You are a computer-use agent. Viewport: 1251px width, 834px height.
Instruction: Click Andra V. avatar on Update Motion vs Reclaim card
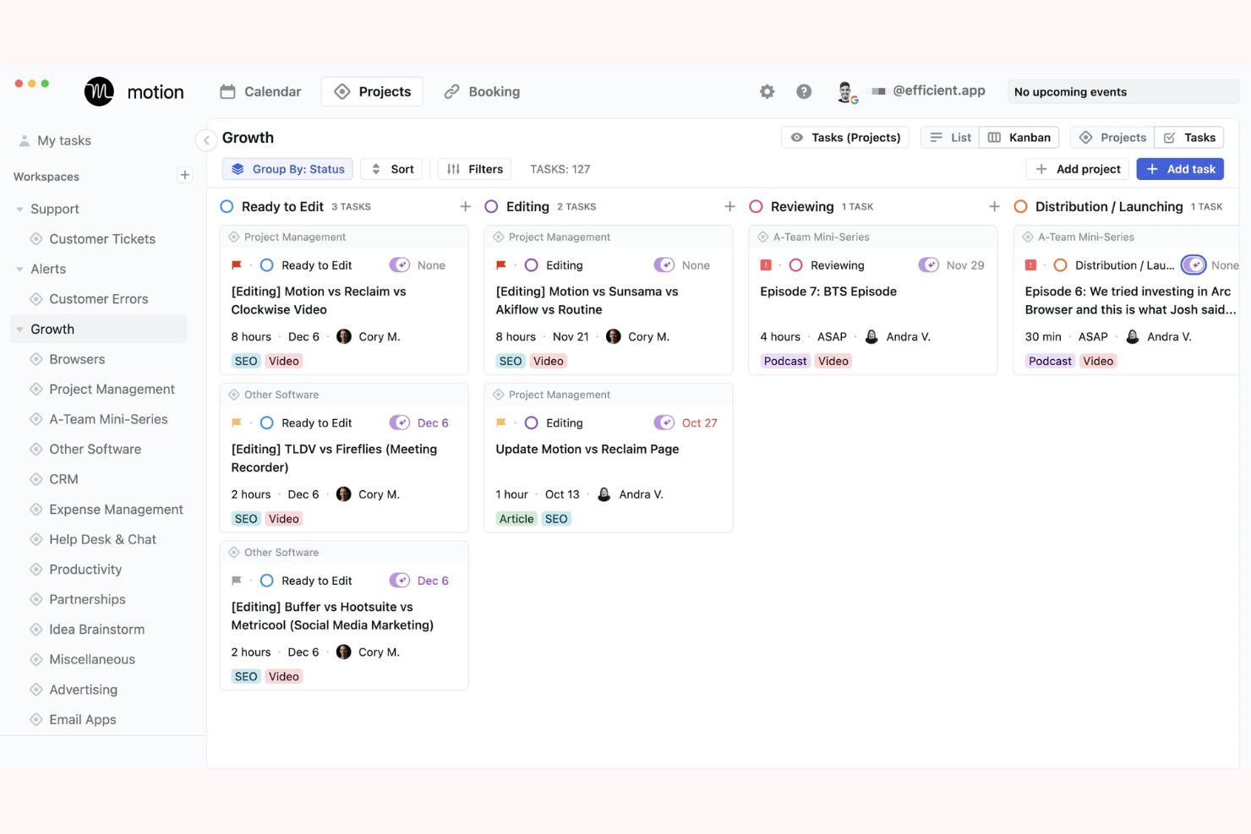click(x=604, y=494)
